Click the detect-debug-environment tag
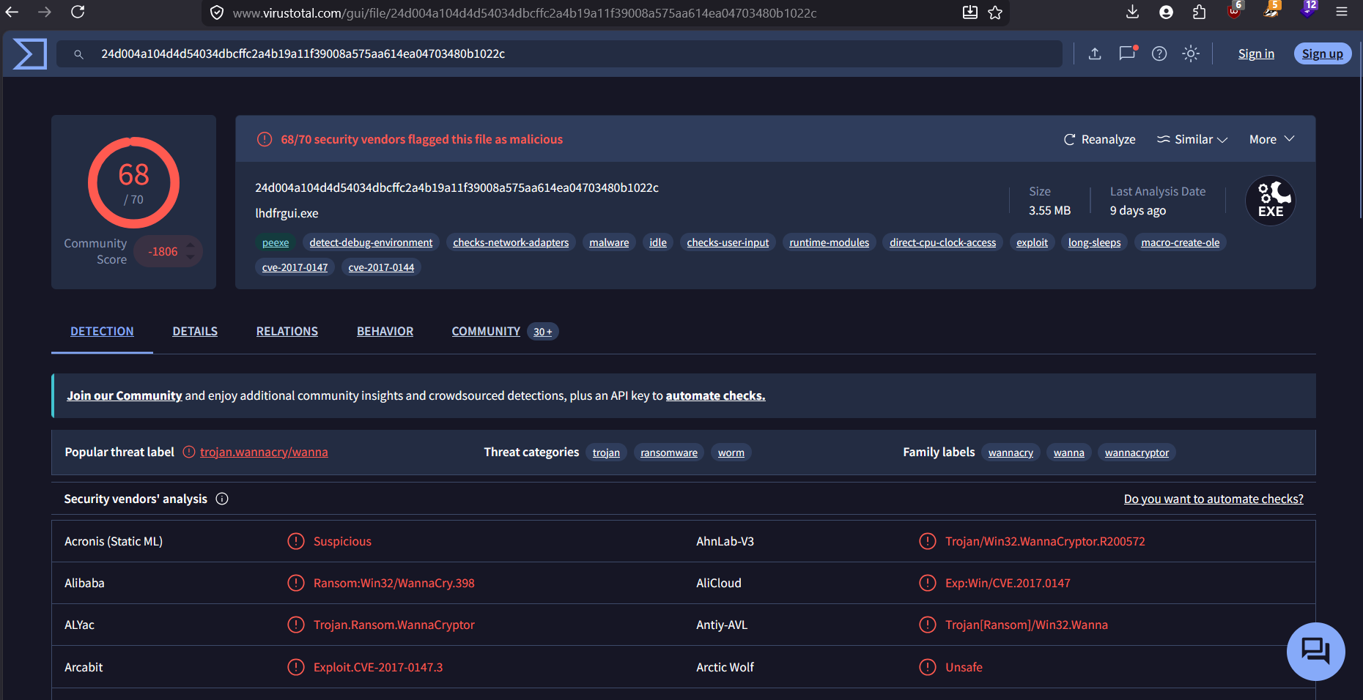The width and height of the screenshot is (1363, 700). 371,242
